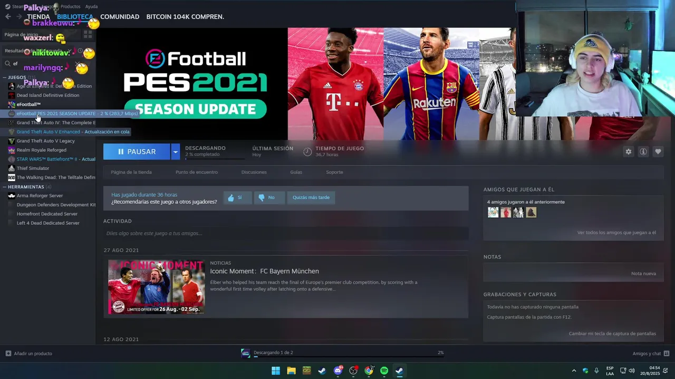Click Añadir un producto
This screenshot has height=379, width=675.
click(x=33, y=353)
